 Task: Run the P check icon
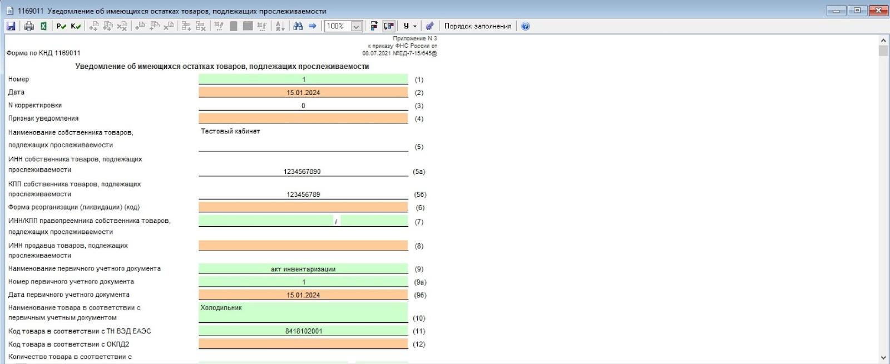[61, 26]
